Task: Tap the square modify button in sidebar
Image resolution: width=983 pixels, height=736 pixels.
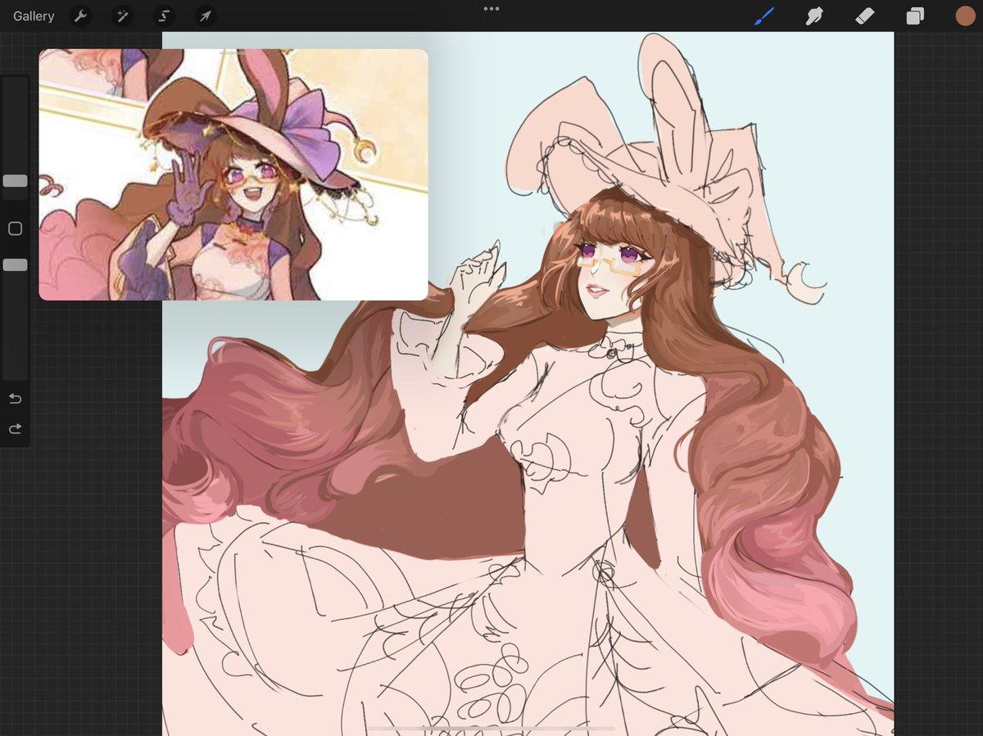Action: (15, 228)
